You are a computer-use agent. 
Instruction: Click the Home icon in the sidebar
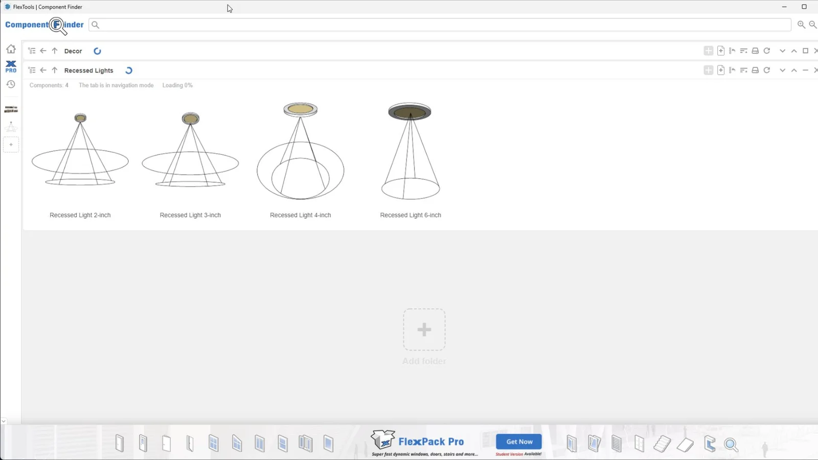(11, 49)
